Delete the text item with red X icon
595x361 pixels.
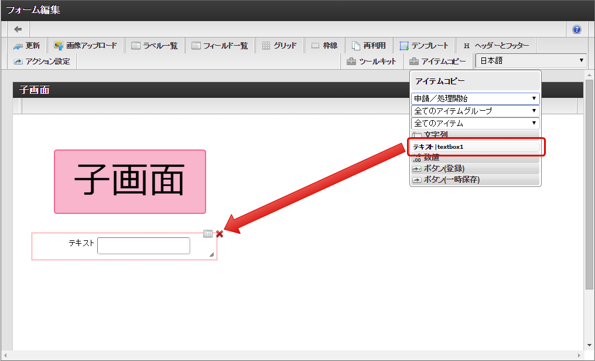click(x=220, y=234)
